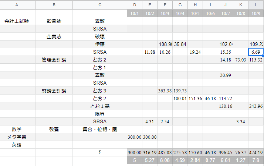Click cell with value 2.54
Viewport: 264px width, 166px height.
(x=165, y=121)
